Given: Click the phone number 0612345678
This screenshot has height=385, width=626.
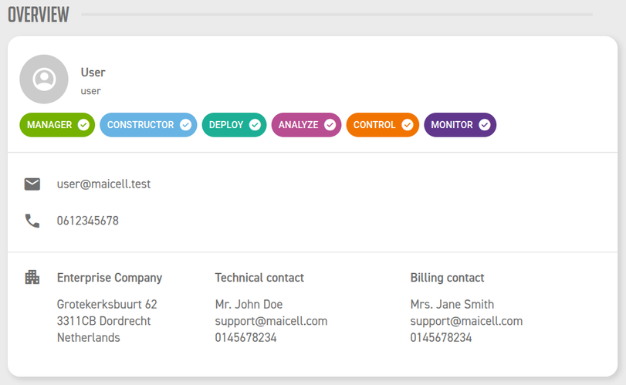Looking at the screenshot, I should 88,221.
